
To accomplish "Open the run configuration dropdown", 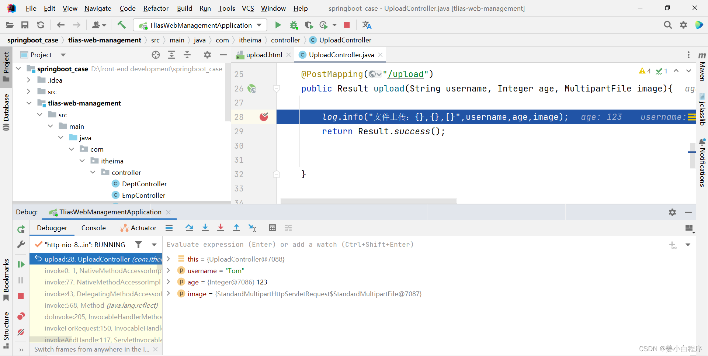I will pos(260,25).
